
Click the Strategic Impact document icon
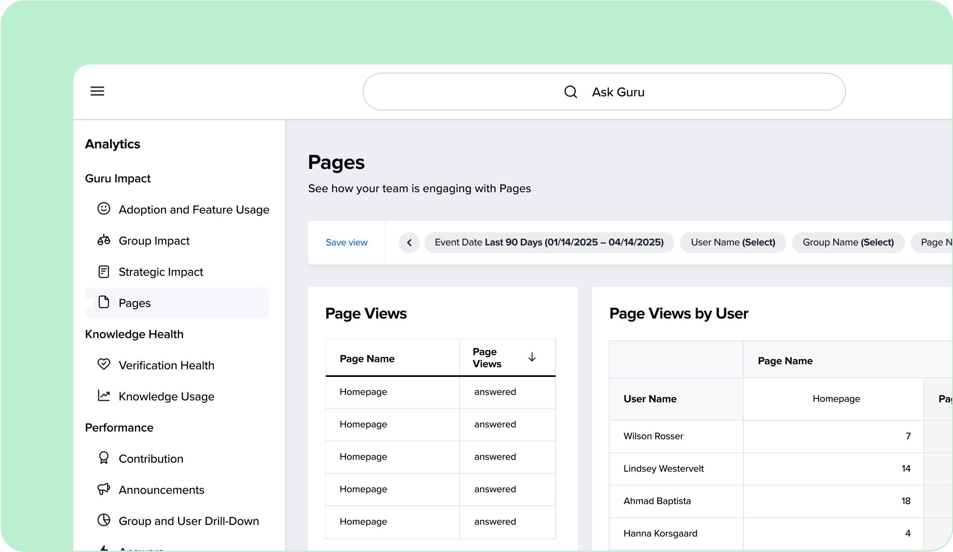click(104, 271)
